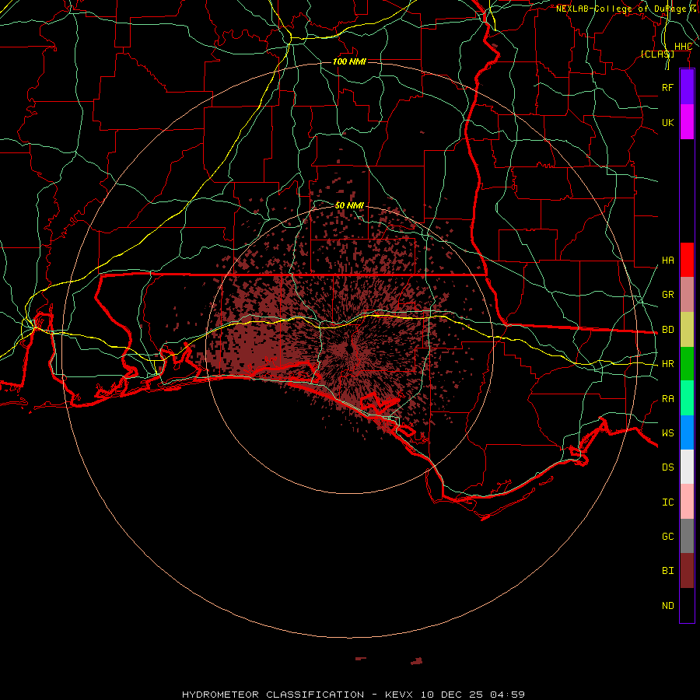Click the 'IC' legend label
700x700 pixels.
click(x=667, y=502)
